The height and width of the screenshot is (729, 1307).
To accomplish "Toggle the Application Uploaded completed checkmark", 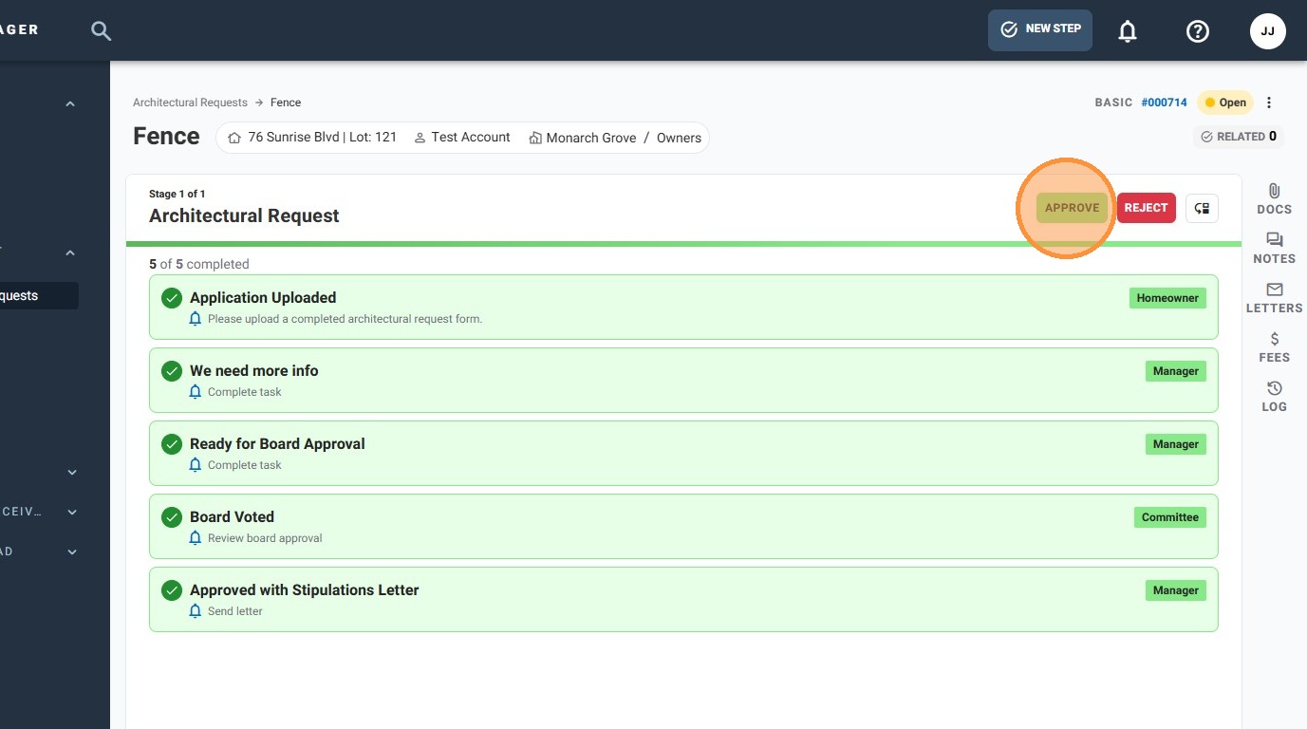I will (172, 298).
